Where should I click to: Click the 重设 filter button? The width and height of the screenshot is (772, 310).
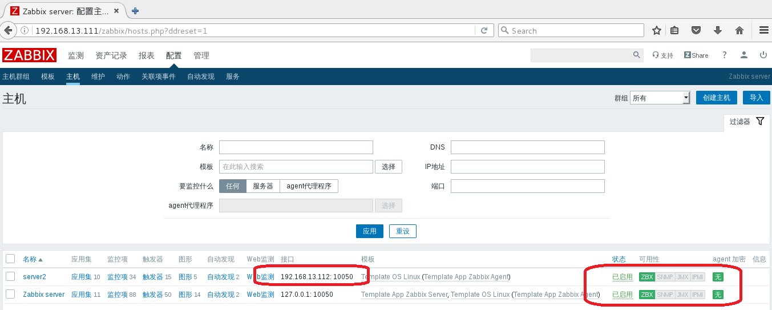pos(403,231)
